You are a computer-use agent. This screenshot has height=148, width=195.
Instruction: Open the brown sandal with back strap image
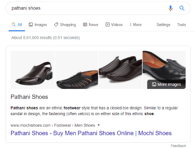pos(32,70)
